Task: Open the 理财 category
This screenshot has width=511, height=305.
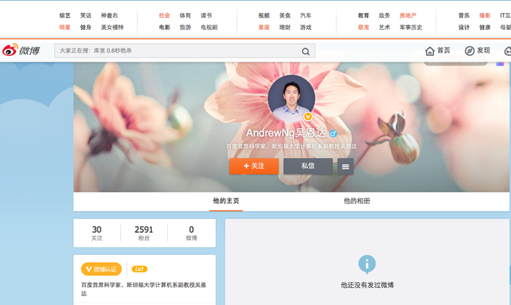Action: click(285, 28)
